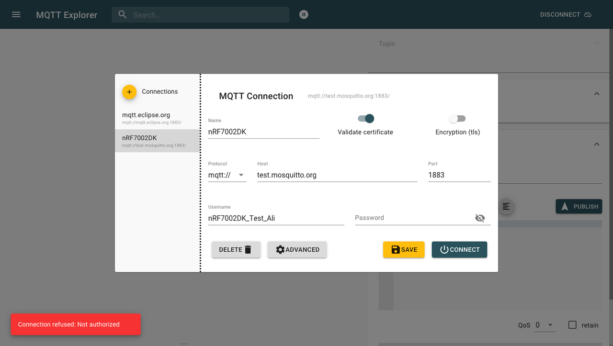Toggle Validate certificate switch
This screenshot has height=346, width=613.
(365, 118)
